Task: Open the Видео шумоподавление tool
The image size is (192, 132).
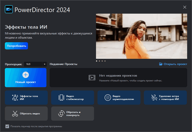Action: 119,97
